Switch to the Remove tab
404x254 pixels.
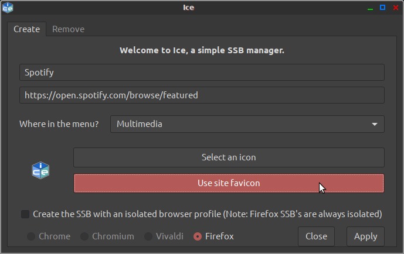click(x=68, y=29)
